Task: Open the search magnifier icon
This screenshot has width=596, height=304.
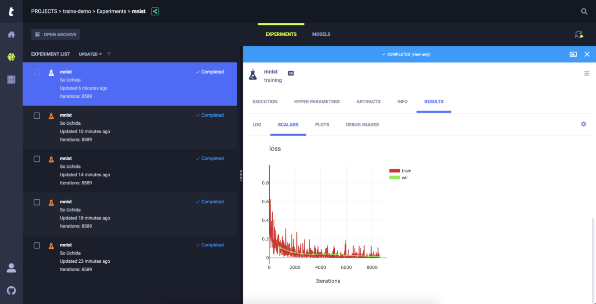Action: click(x=584, y=11)
